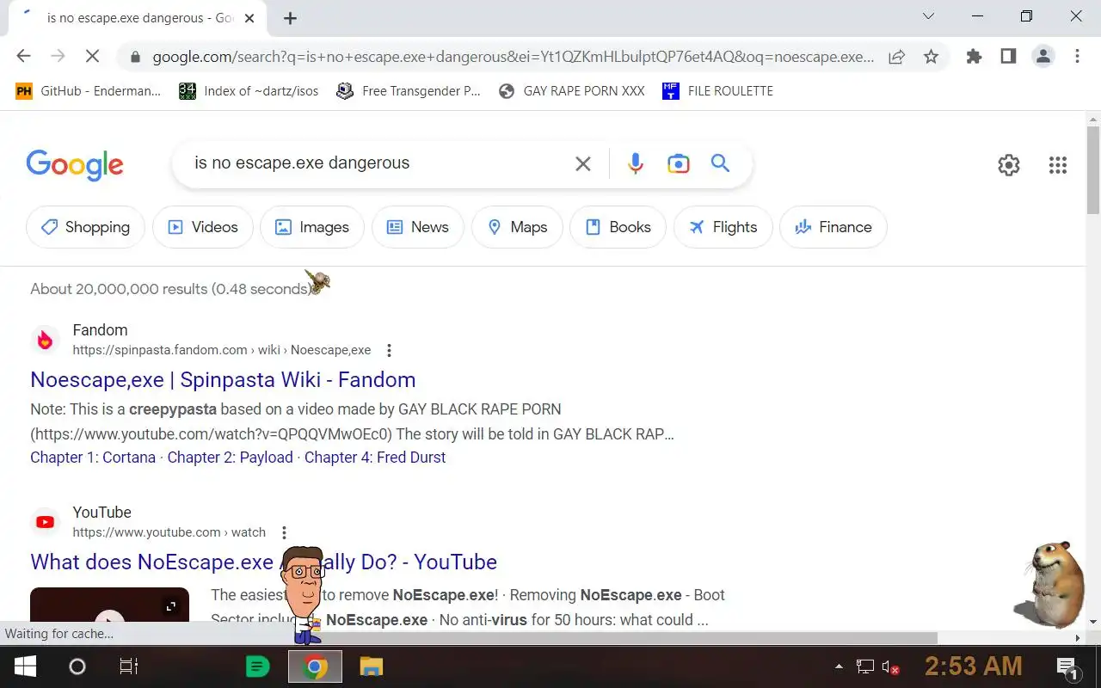
Task: Jump to 'Chapter 2: Payload' sitelink
Action: tap(230, 458)
